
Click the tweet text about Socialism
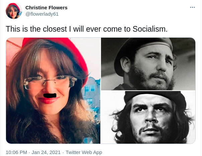(87, 29)
